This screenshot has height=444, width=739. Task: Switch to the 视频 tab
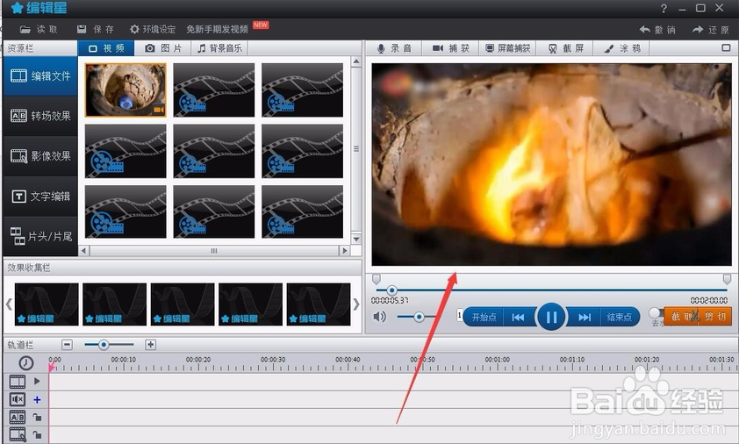(x=106, y=48)
